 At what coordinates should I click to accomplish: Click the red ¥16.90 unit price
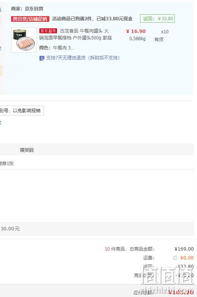tap(136, 31)
